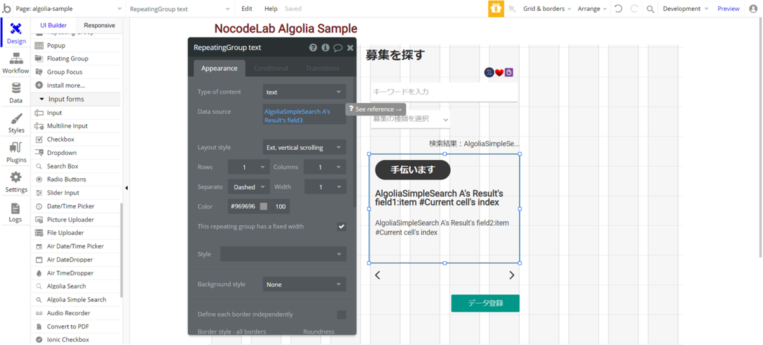Click the help question mark in property panel
This screenshot has width=763, height=345.
tap(313, 48)
